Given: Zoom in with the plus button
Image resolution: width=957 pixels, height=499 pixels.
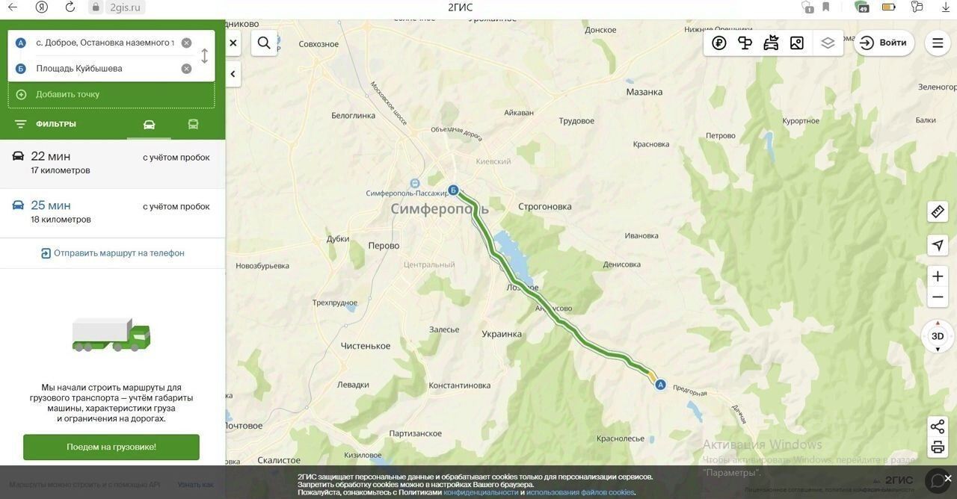Looking at the screenshot, I should (x=938, y=276).
